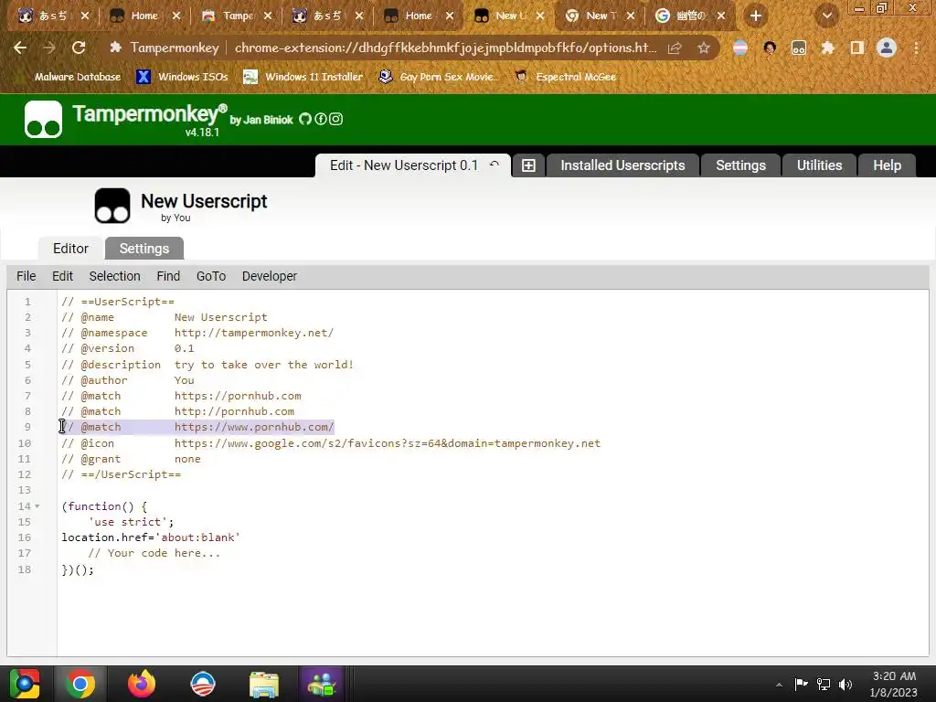The width and height of the screenshot is (936, 702).
Task: Open the Malware Database bookmark
Action: pos(78,77)
